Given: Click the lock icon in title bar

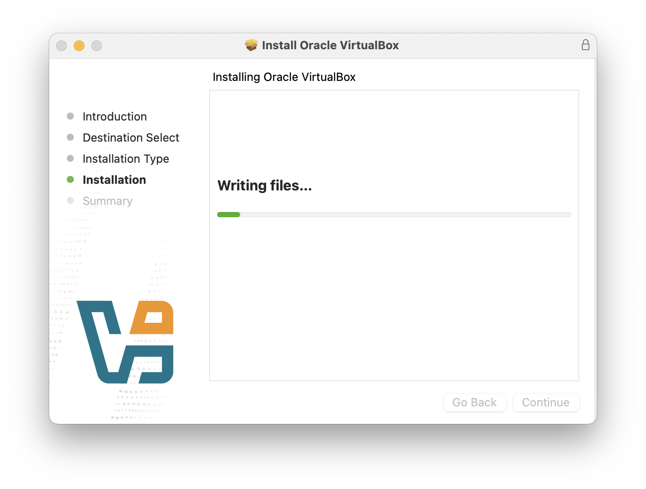Looking at the screenshot, I should tap(585, 45).
